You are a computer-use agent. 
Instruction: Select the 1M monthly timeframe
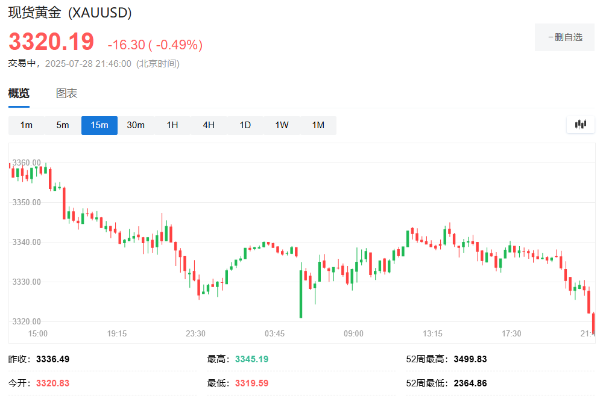(x=318, y=125)
